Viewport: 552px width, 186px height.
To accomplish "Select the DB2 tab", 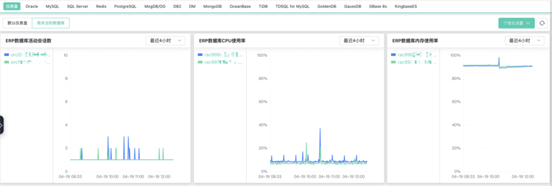I will [x=177, y=6].
